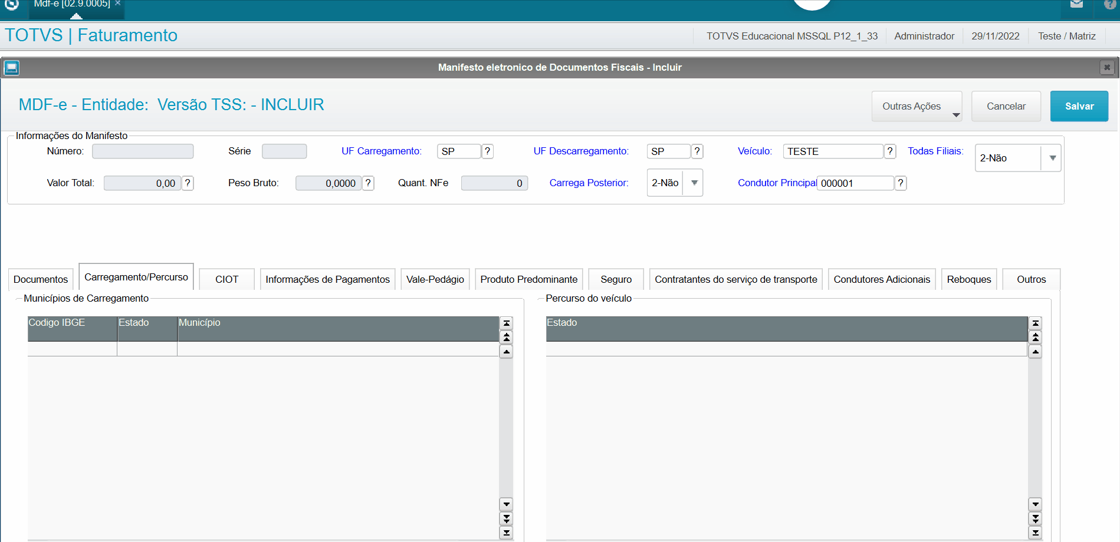
Task: Click the Município column header
Action: [x=338, y=329]
